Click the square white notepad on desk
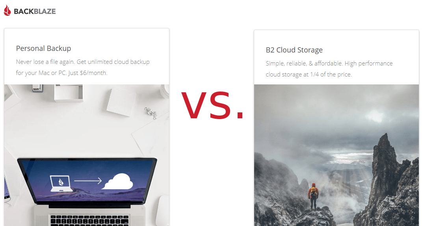 coord(121,102)
